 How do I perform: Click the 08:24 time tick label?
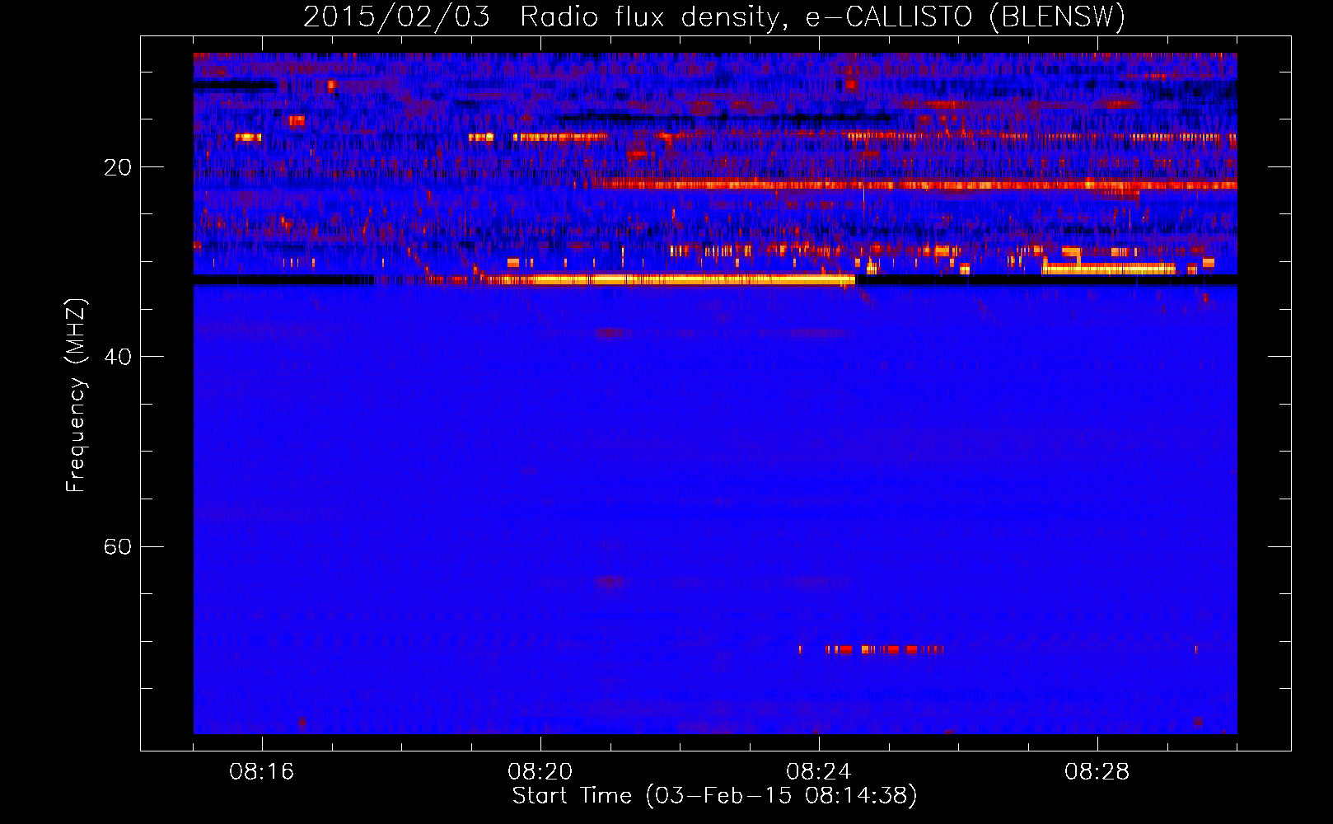818,772
